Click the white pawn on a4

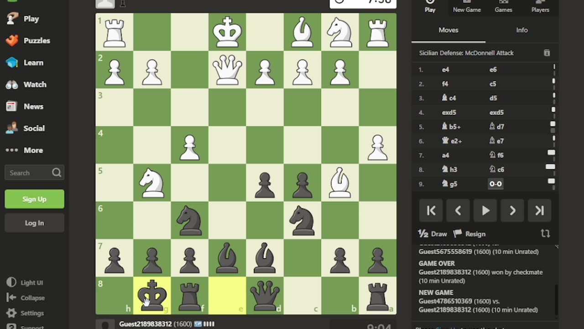tap(378, 145)
